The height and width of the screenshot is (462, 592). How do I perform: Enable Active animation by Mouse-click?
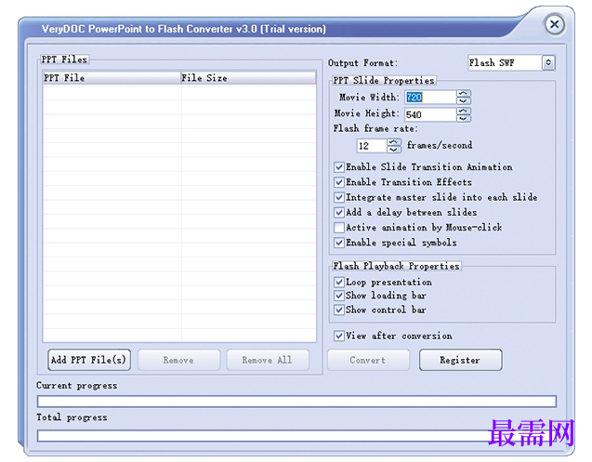(x=339, y=228)
